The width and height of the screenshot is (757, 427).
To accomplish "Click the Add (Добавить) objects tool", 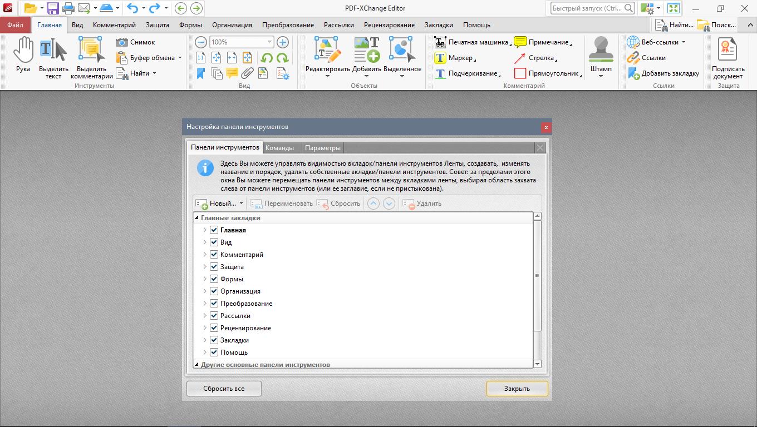I will pyautogui.click(x=366, y=57).
